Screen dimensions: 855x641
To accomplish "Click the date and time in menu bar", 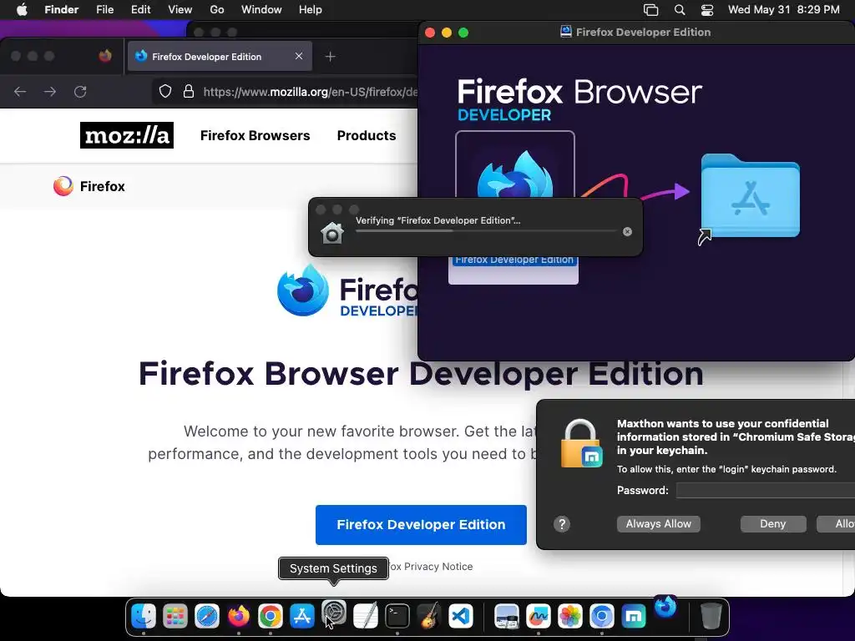I will (x=783, y=10).
